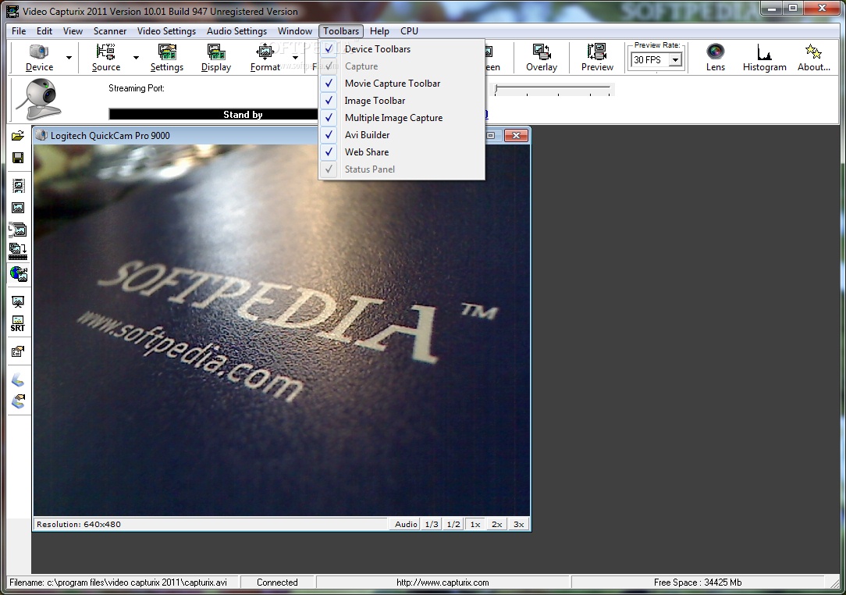This screenshot has width=846, height=595.
Task: Click the hand-with-form properties icon
Action: [x=18, y=352]
